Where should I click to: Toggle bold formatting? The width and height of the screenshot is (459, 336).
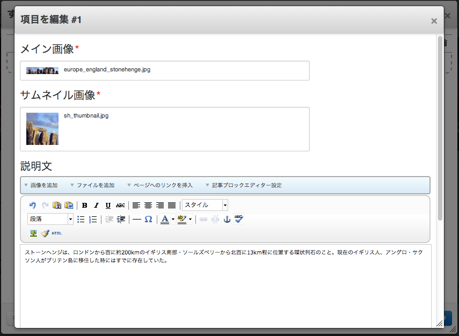pos(84,205)
